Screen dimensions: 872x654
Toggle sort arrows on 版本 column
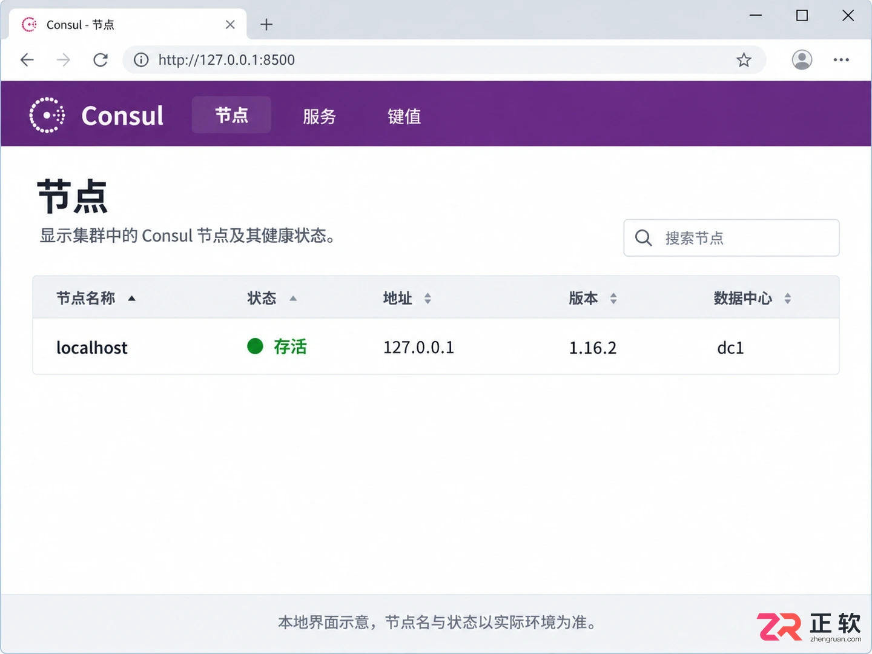tap(613, 299)
